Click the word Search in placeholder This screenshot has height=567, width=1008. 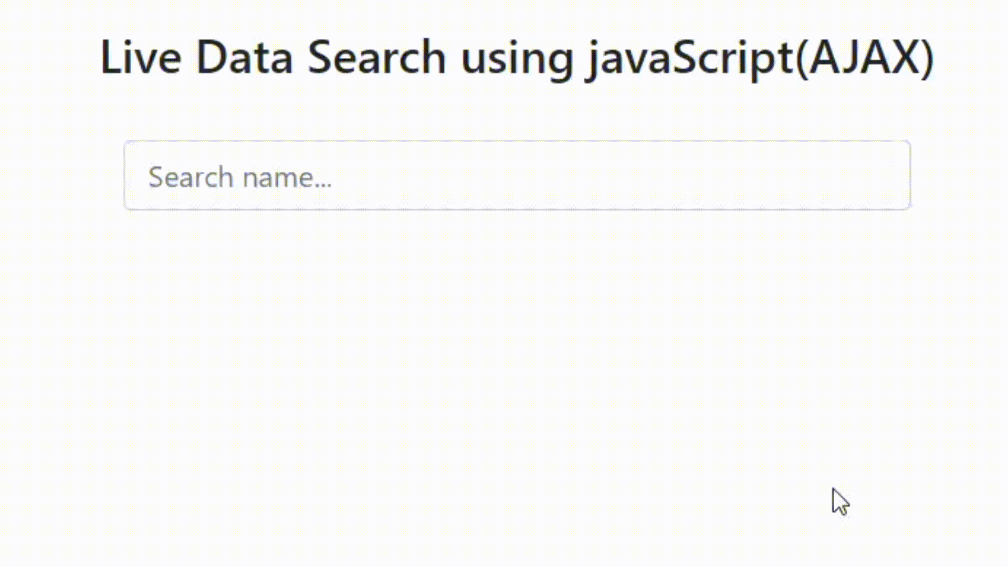click(191, 177)
